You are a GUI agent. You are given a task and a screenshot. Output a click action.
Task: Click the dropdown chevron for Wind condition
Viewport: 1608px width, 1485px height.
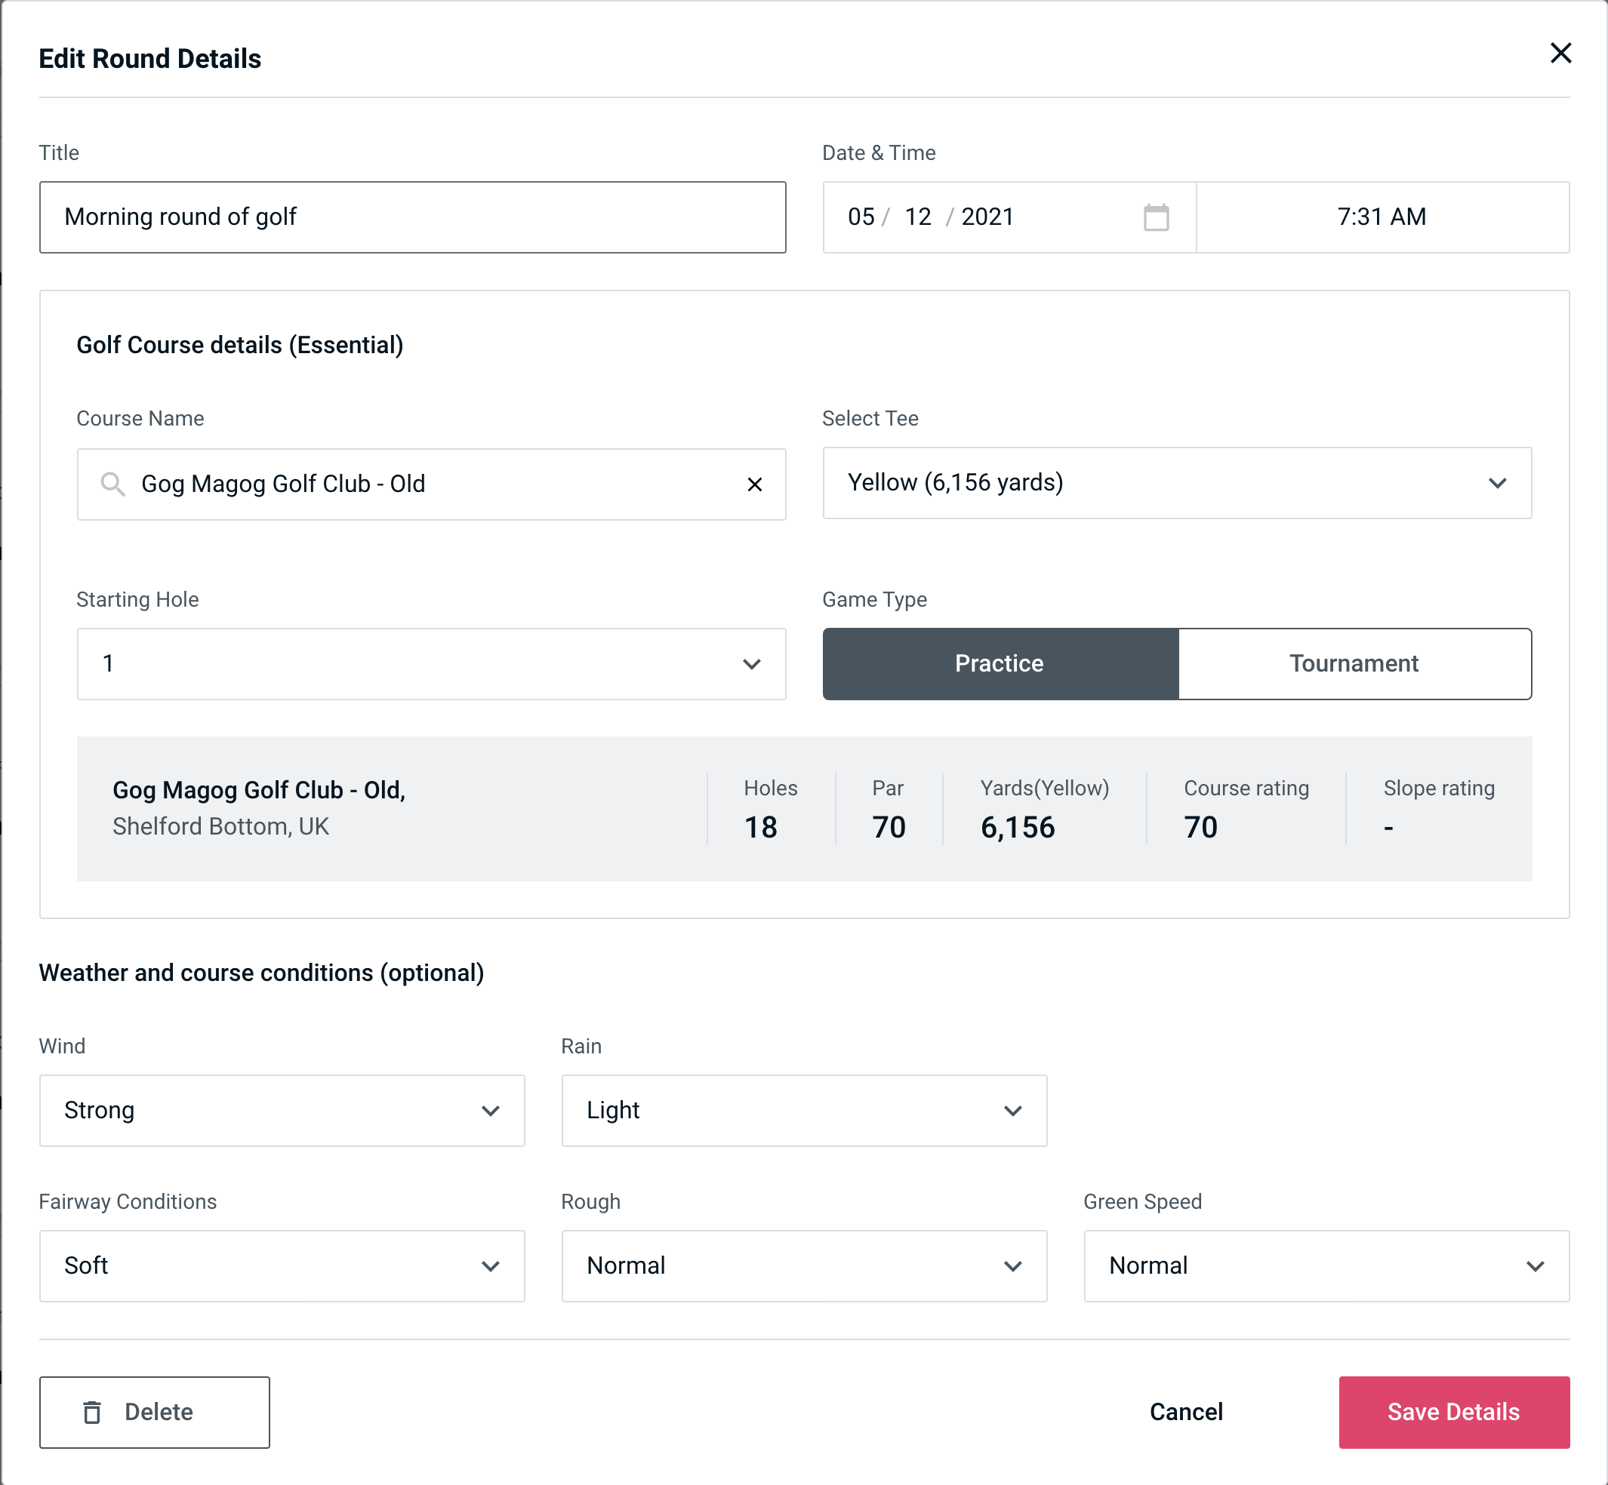click(x=491, y=1111)
